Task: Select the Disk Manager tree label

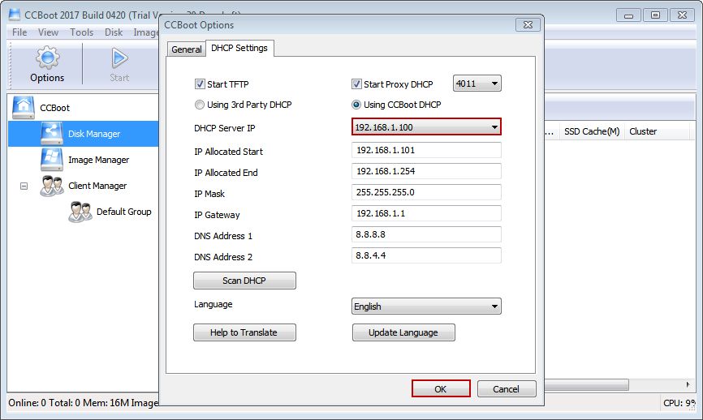Action: click(x=94, y=134)
